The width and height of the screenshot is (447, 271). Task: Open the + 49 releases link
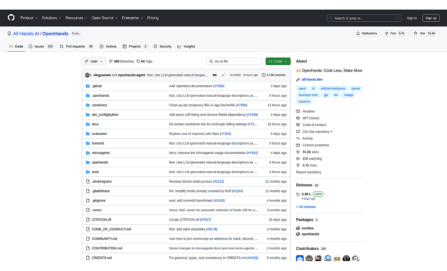click(306, 207)
